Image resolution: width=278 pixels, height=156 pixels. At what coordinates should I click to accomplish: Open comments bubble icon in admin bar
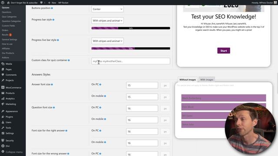coord(41,3)
